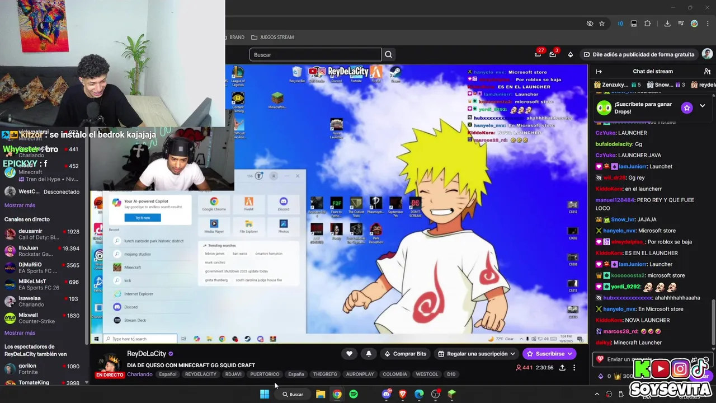Open JUEGOS STREAM bookmarks folder

[272, 37]
